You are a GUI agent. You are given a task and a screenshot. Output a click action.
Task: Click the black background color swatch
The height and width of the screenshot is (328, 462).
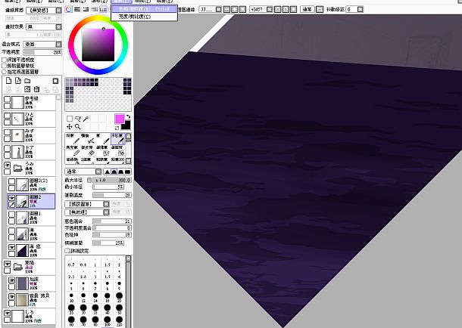[126, 125]
